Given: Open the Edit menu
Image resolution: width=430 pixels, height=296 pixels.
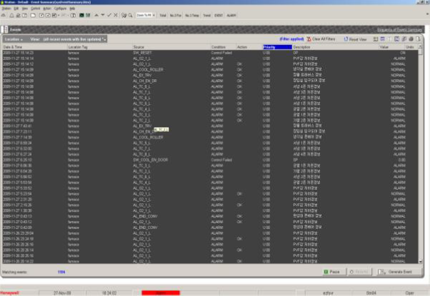Looking at the screenshot, I should [16, 9].
